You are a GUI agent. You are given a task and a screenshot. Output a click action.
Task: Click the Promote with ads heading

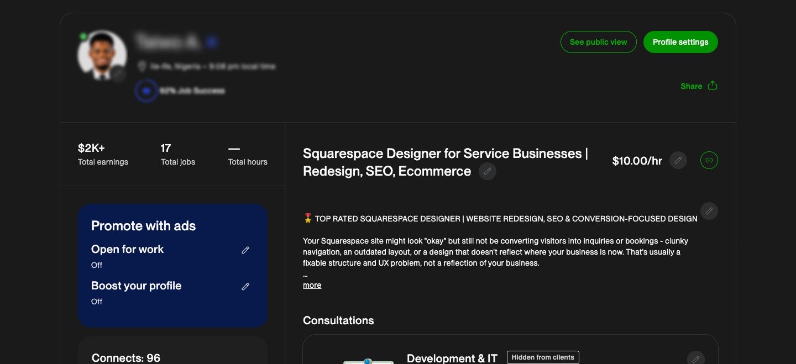143,226
